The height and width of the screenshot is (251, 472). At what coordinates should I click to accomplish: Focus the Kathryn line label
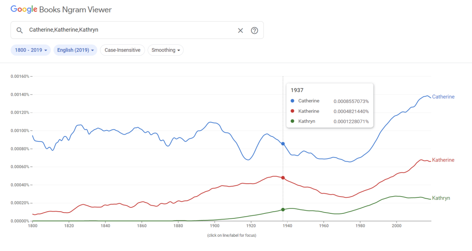point(441,198)
